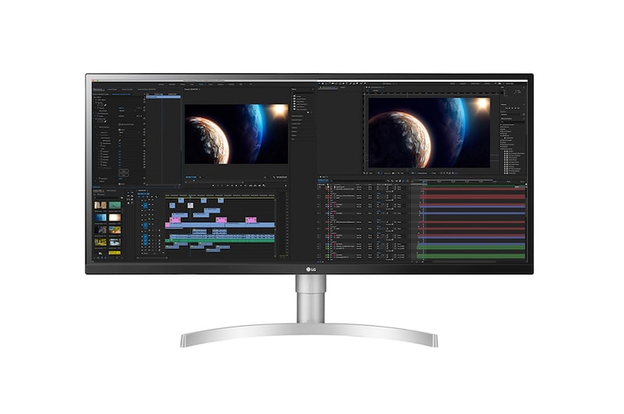The height and width of the screenshot is (414, 624).
Task: Open Graph Editor in After Effects timeline
Action: pyautogui.click(x=407, y=181)
